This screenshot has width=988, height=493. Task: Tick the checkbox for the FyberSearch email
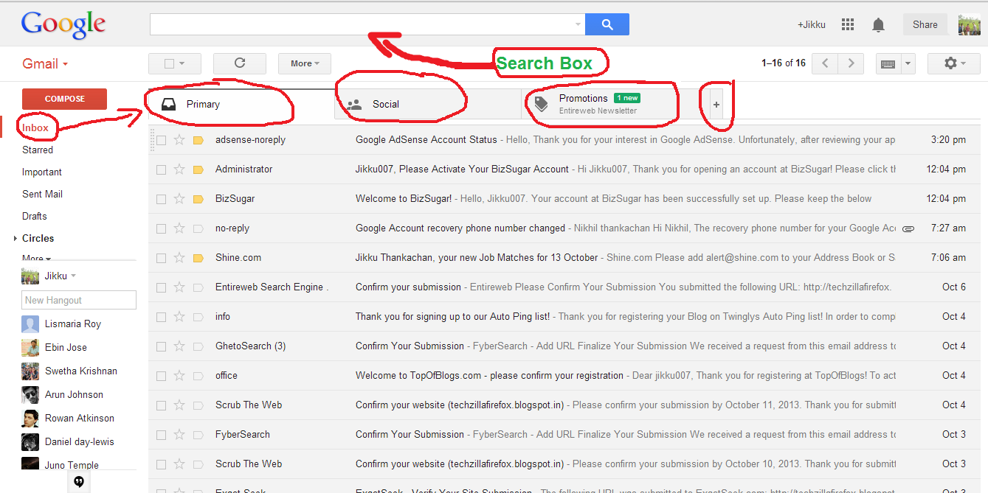161,435
